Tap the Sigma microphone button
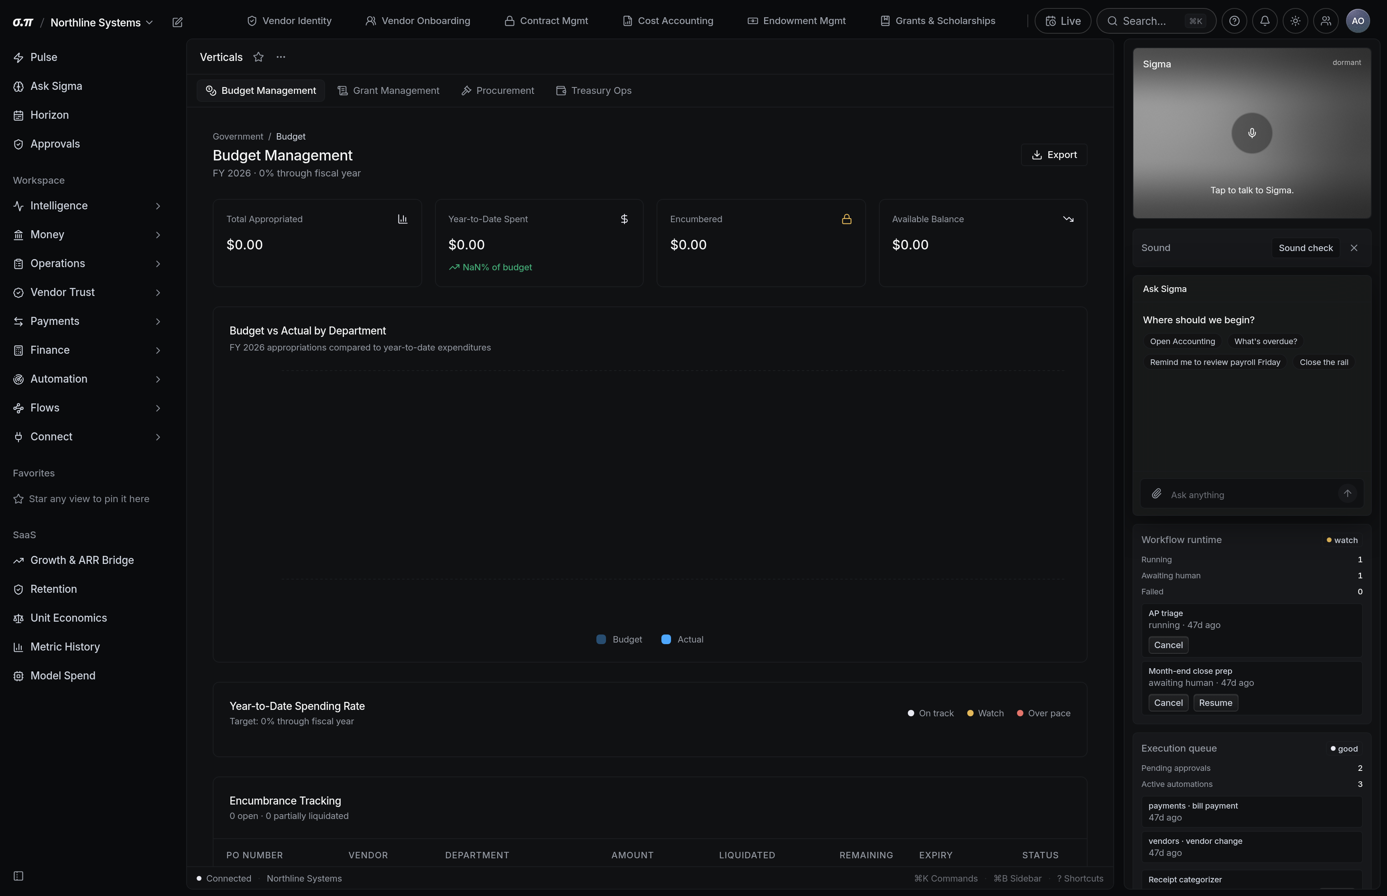This screenshot has width=1387, height=896. click(1252, 133)
